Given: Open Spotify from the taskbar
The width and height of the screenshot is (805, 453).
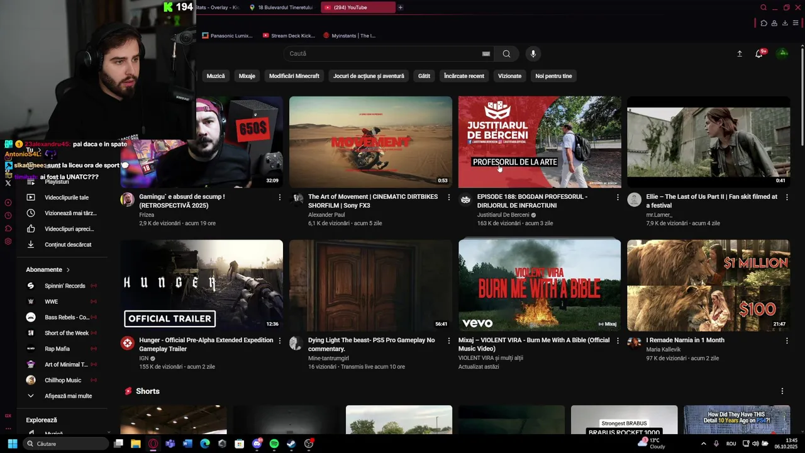Looking at the screenshot, I should tap(274, 444).
